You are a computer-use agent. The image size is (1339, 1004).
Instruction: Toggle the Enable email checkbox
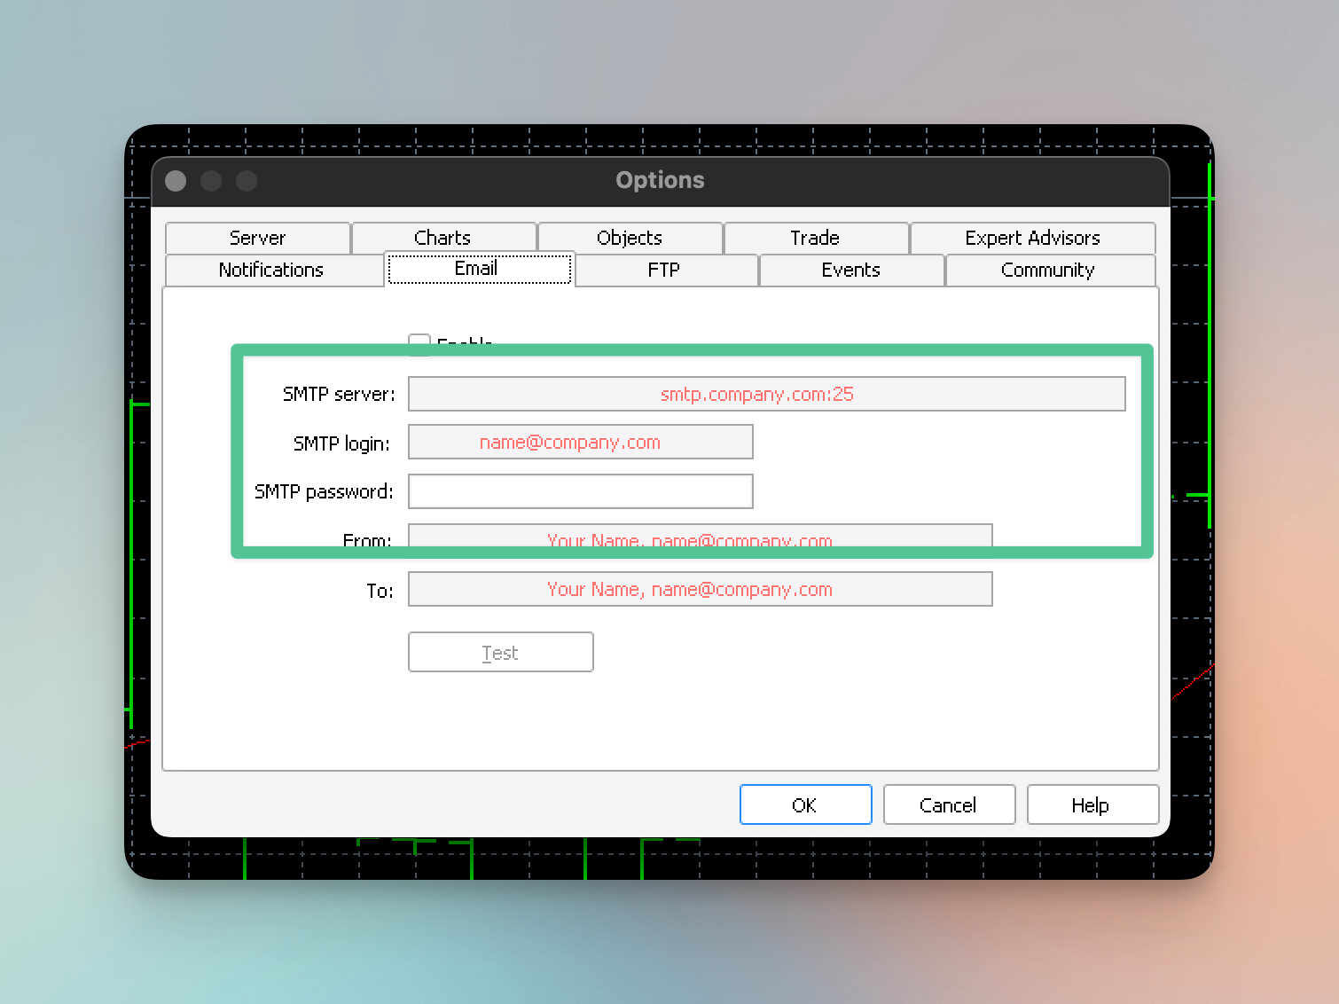(x=419, y=340)
